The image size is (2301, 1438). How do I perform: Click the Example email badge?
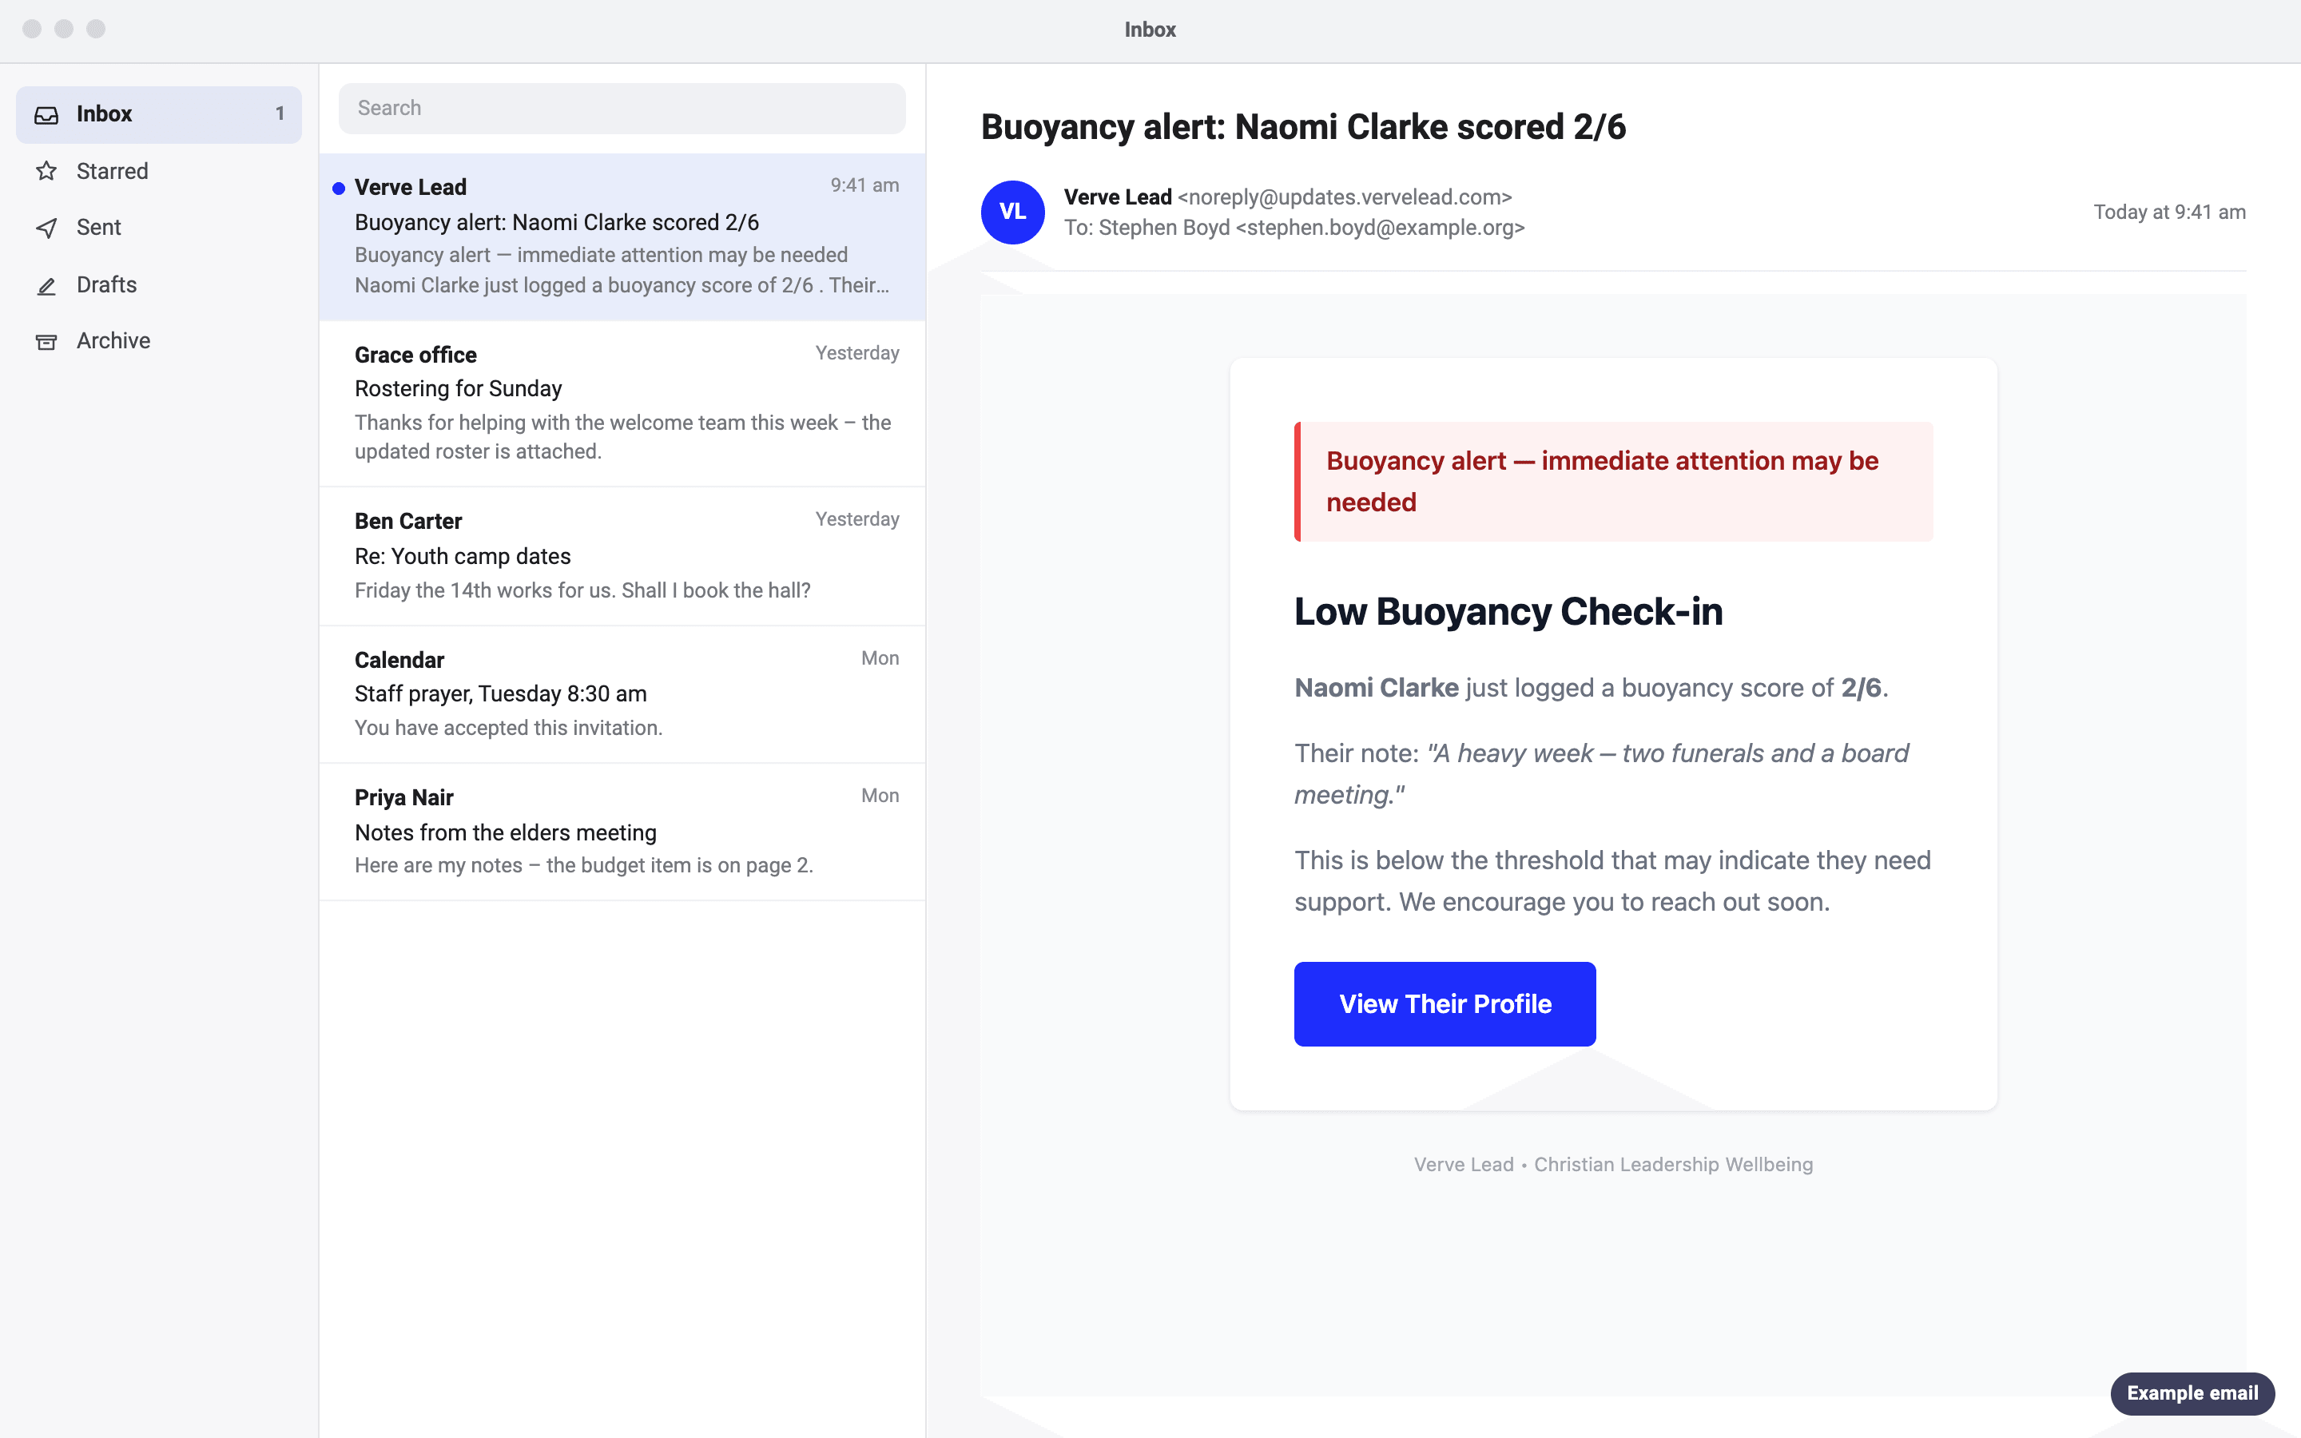coord(2192,1393)
